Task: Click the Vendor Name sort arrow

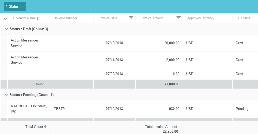Action: coord(37,18)
